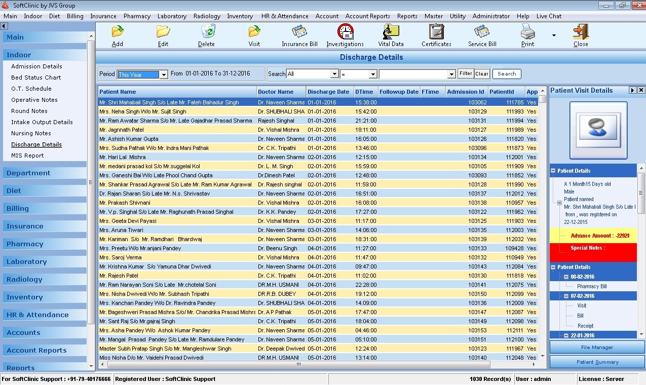646x385 pixels.
Task: Open the Account Reports menu
Action: 367,16
